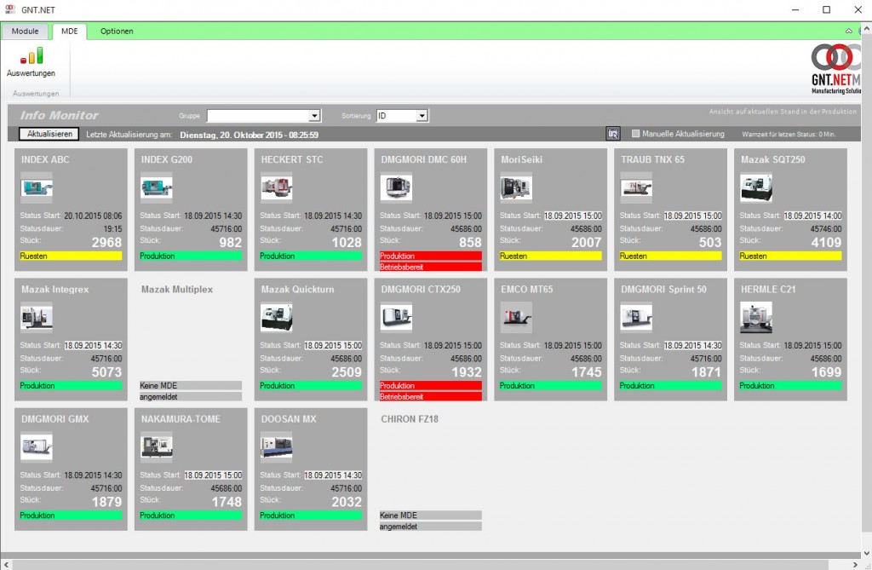Viewport: 872px width, 570px height.
Task: Click the Mazak Quickturn machine image
Action: coord(277,317)
